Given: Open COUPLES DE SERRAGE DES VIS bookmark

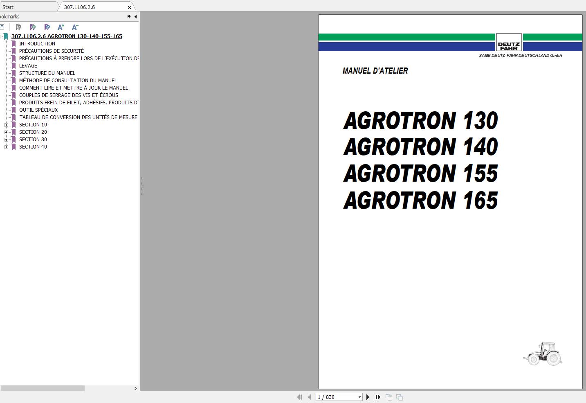Looking at the screenshot, I should (x=68, y=95).
